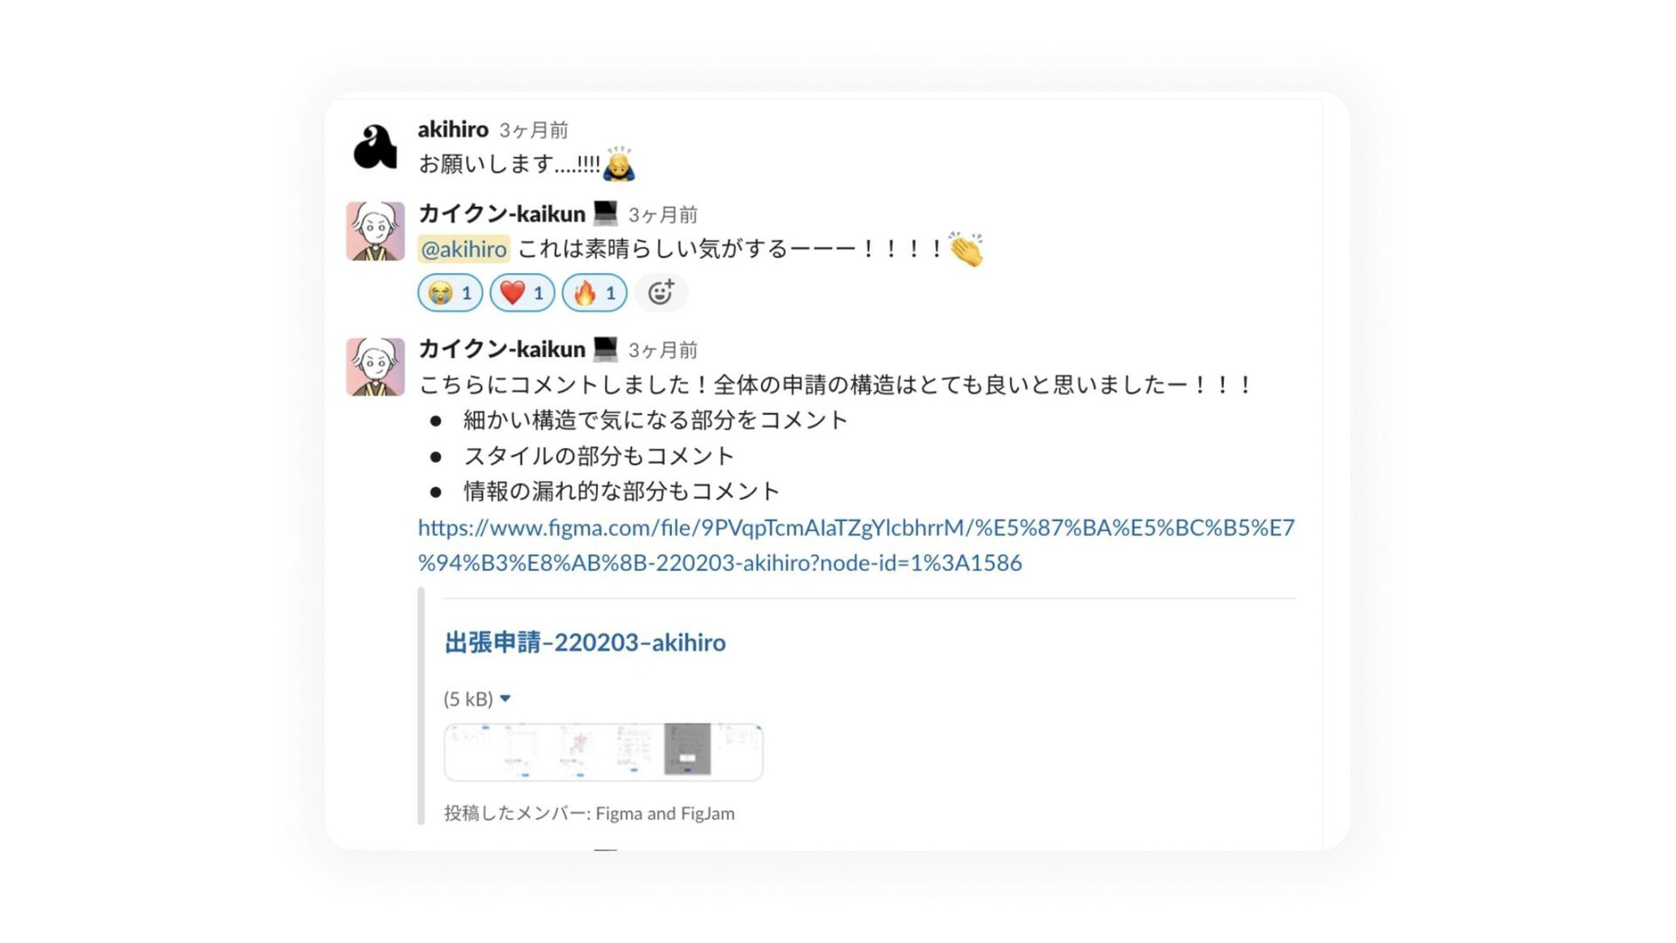The height and width of the screenshot is (943, 1676).
Task: Open timestamp 3ヶ月前 on akihiro's message
Action: (534, 130)
